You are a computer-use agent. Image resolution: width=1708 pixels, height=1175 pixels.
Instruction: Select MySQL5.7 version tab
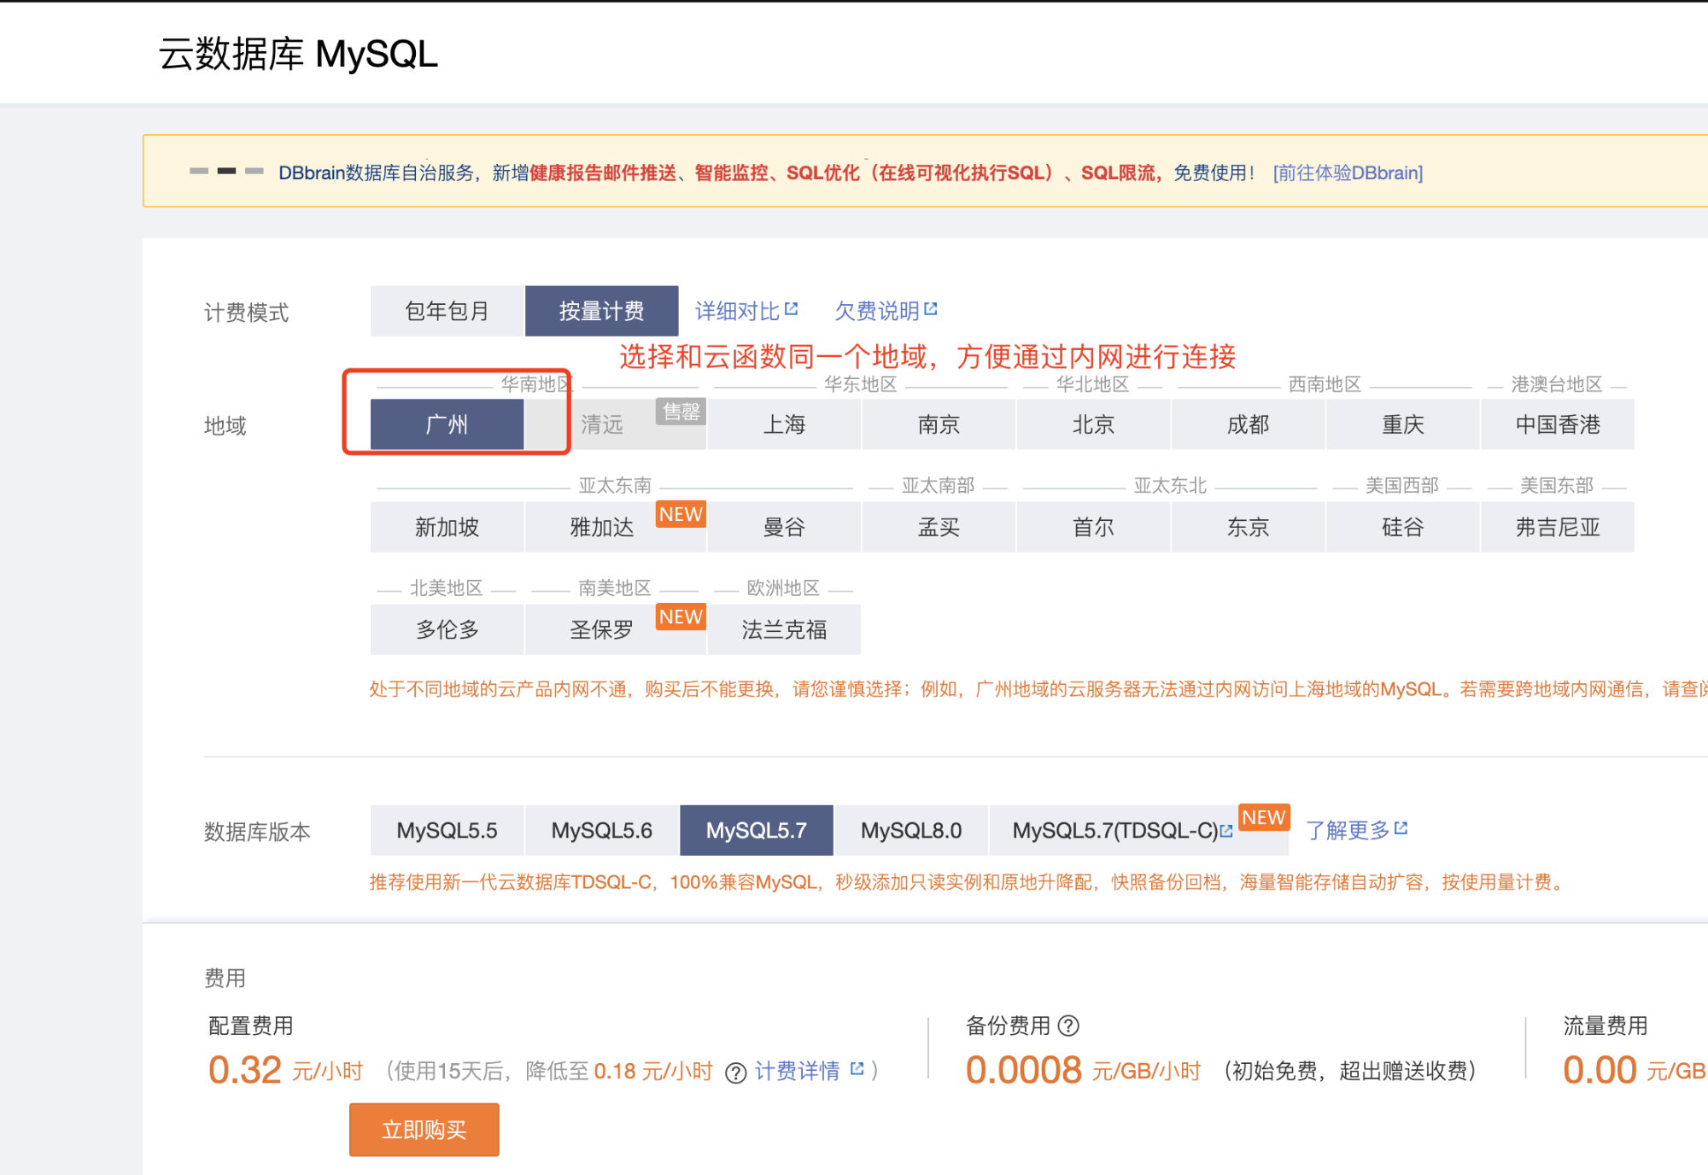tap(756, 830)
